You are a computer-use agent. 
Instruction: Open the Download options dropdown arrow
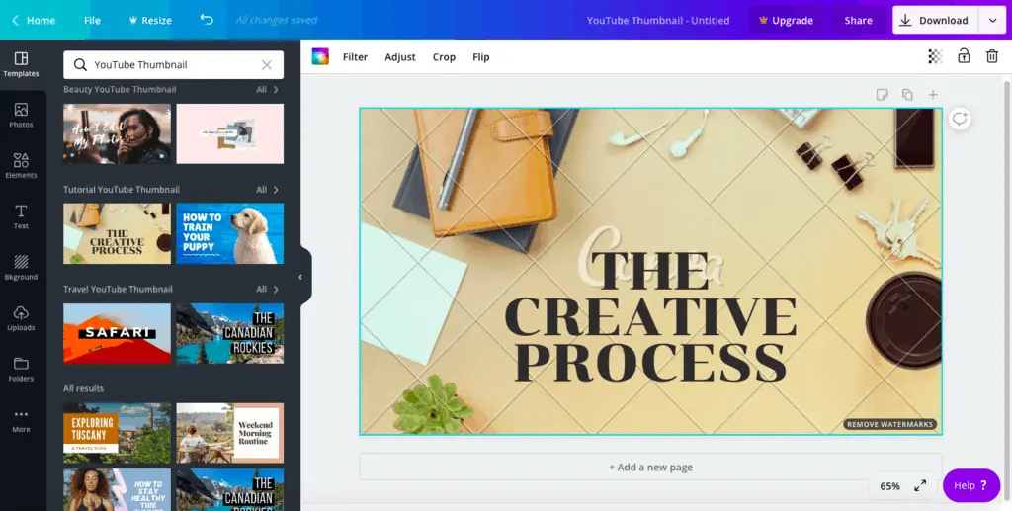992,20
